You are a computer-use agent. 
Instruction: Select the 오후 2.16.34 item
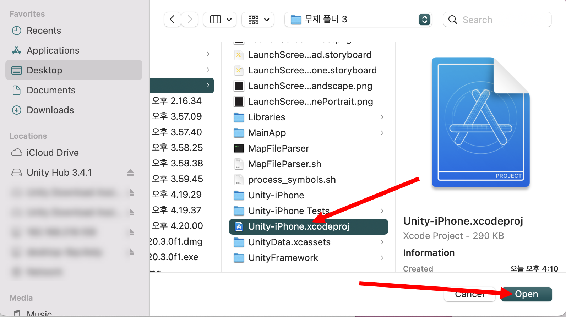click(x=176, y=101)
